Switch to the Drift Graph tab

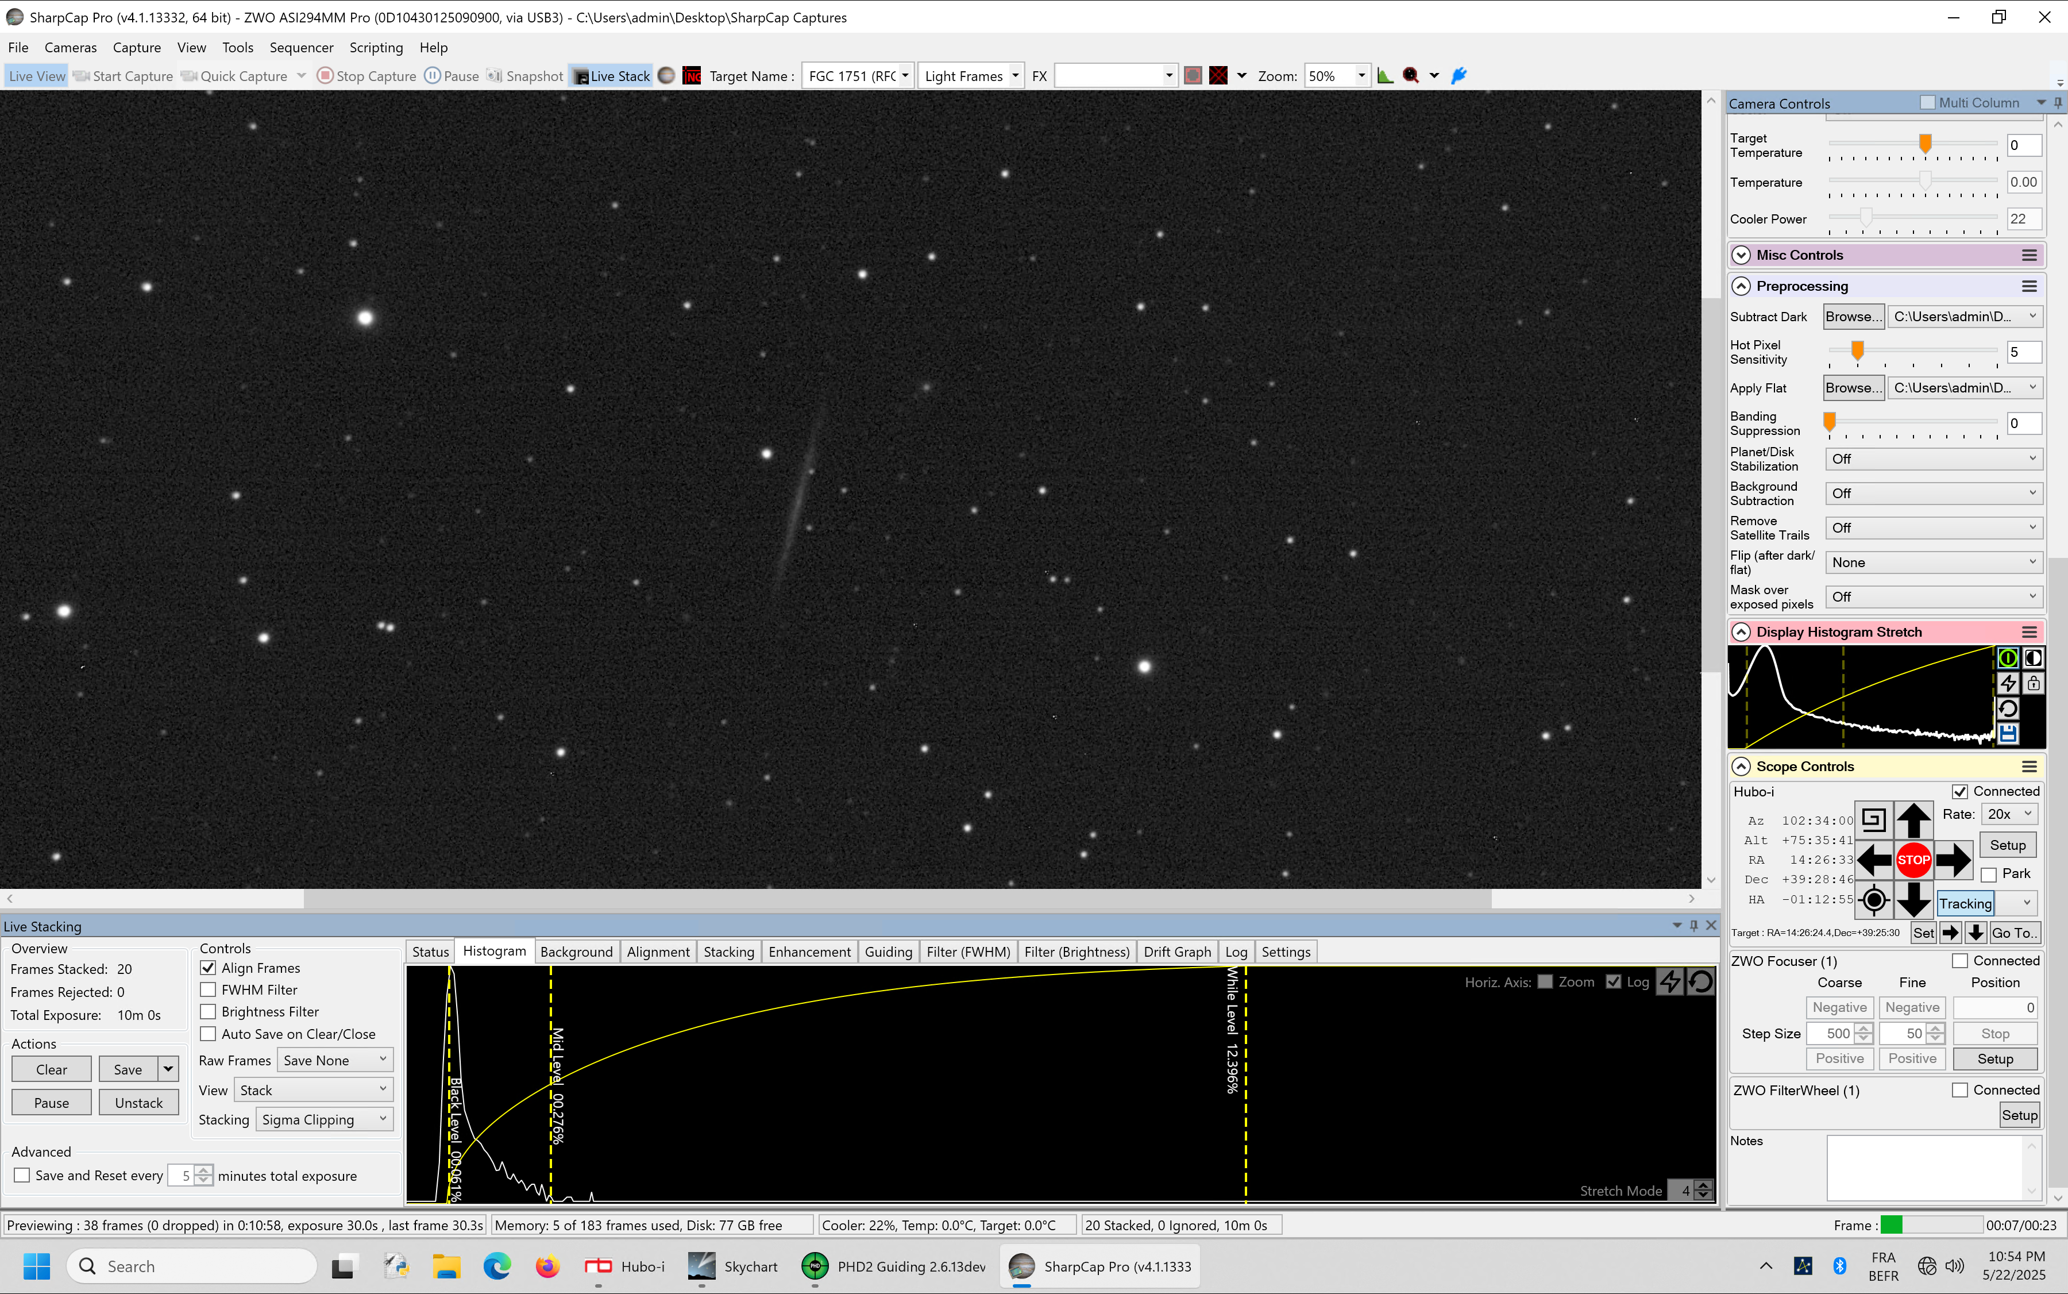click(1176, 952)
